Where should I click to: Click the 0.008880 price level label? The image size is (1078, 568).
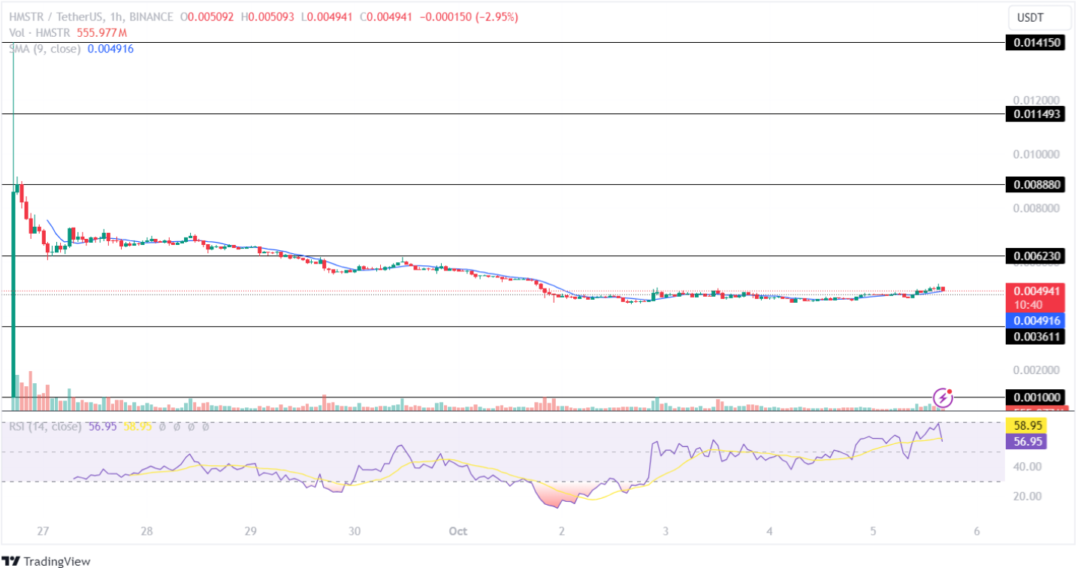point(1036,184)
